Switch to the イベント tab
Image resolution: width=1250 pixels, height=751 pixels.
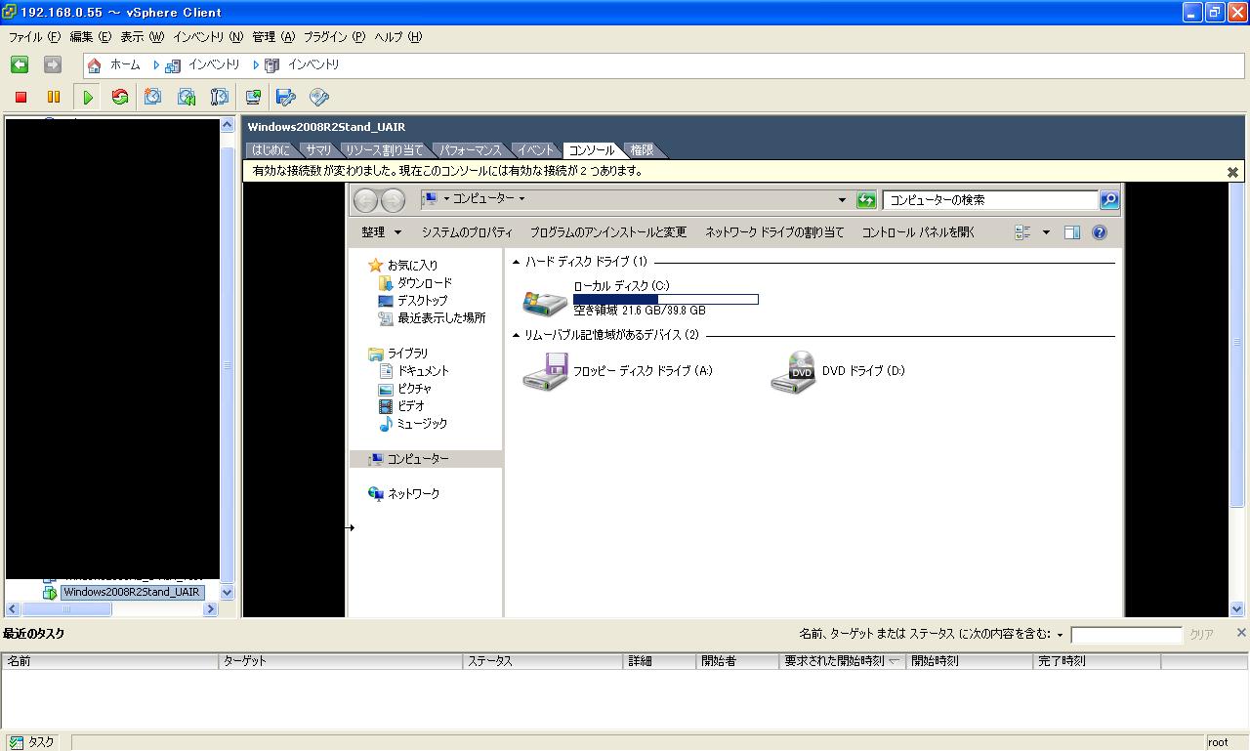pos(535,150)
